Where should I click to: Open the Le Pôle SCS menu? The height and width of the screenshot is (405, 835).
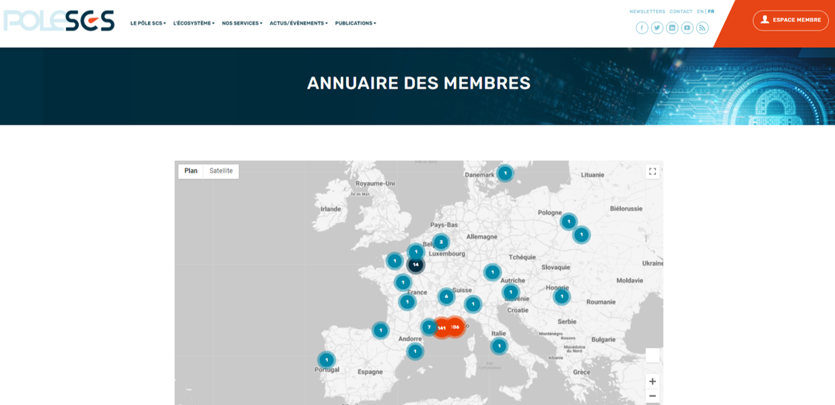(x=146, y=22)
